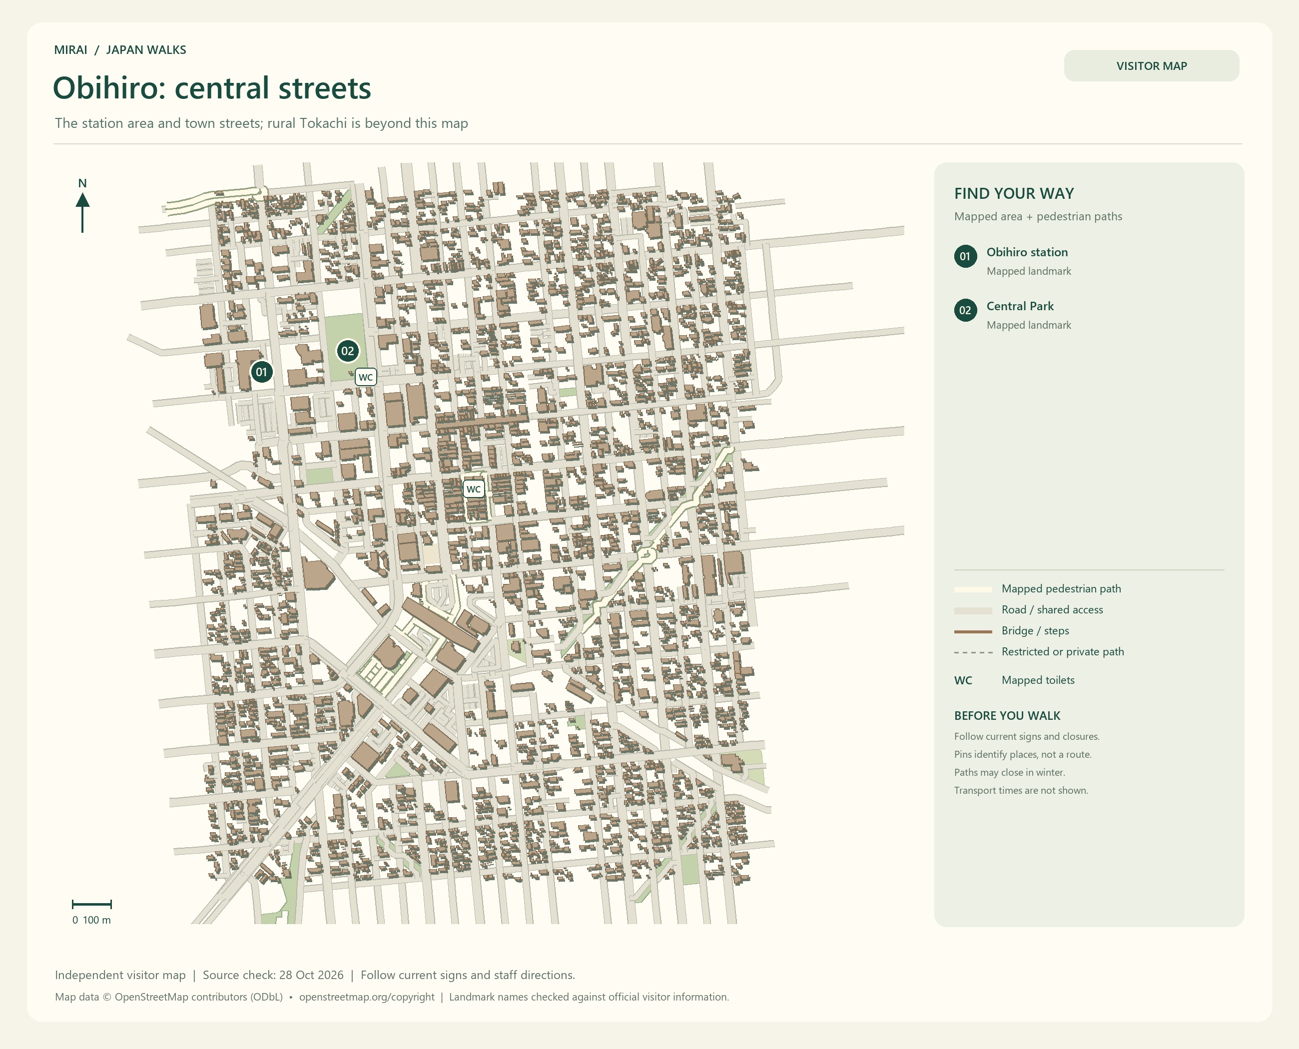The width and height of the screenshot is (1299, 1049).
Task: Click the Mapped toilets legend label
Action: click(x=1038, y=680)
